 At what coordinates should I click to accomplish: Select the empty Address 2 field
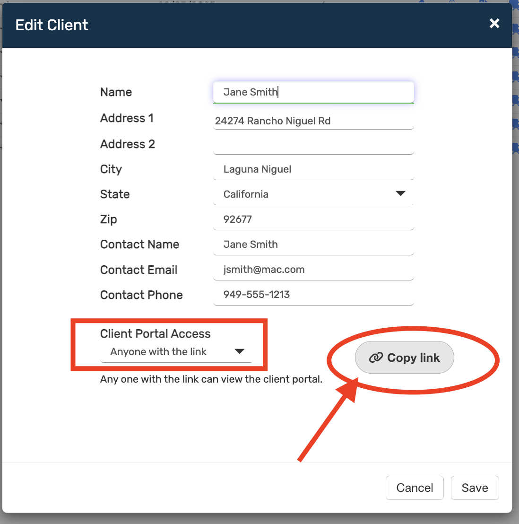click(313, 145)
